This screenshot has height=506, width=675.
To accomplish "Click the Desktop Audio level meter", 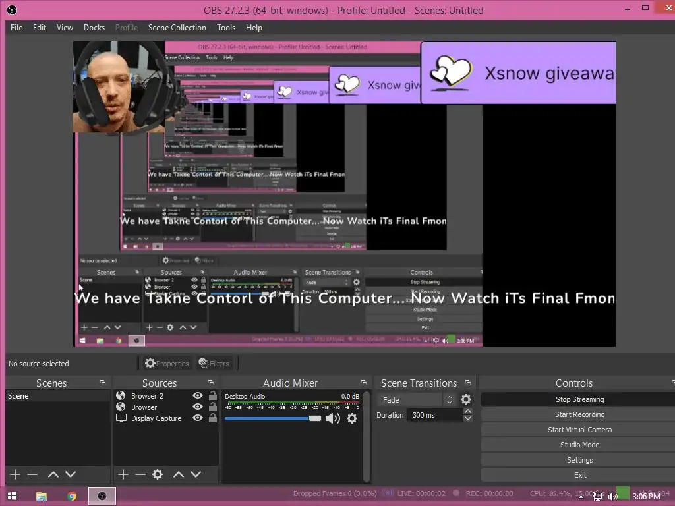I will [292, 404].
